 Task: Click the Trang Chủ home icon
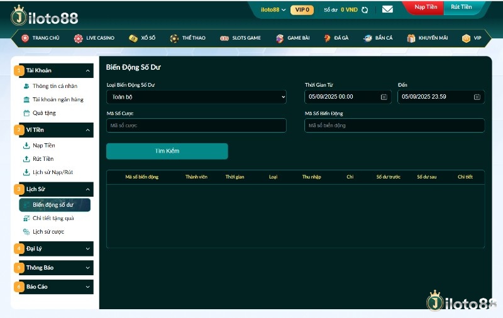(x=25, y=38)
